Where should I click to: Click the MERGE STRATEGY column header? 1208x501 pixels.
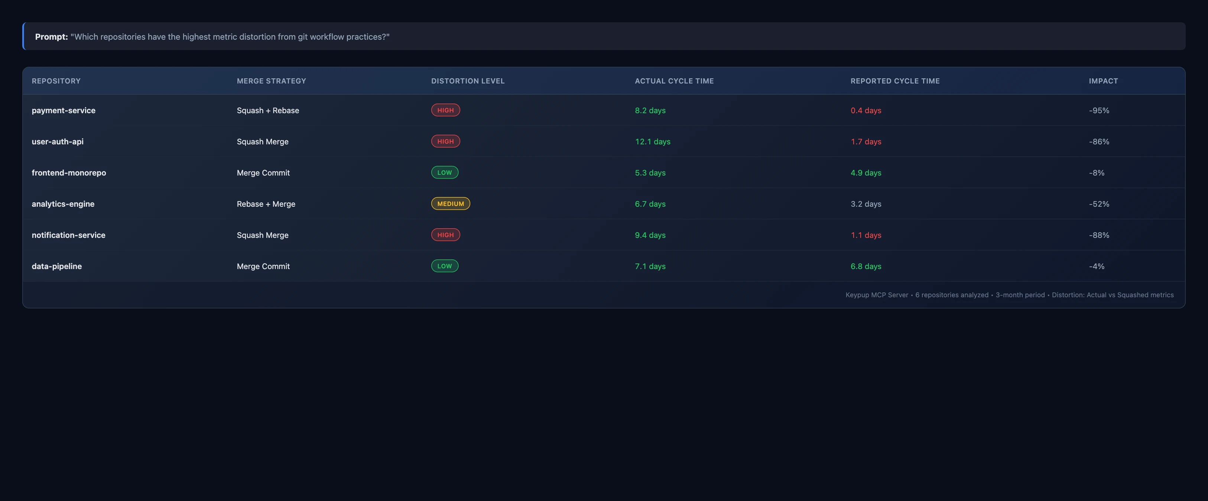tap(272, 81)
